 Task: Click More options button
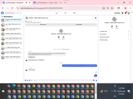click(x=79, y=25)
